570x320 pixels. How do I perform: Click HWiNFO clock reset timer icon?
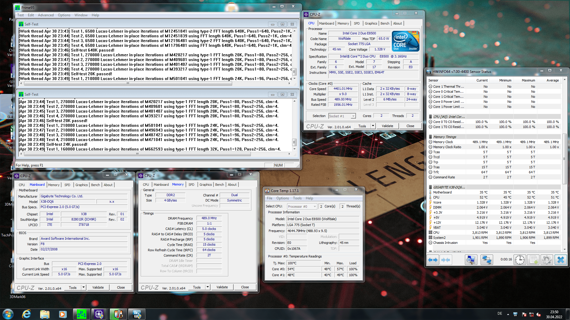[x=520, y=260]
